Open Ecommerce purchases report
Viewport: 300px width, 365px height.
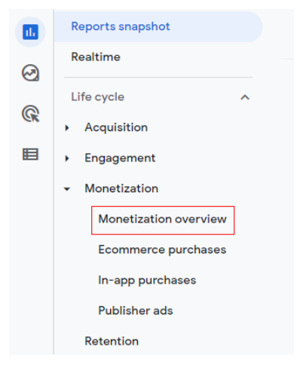(162, 250)
